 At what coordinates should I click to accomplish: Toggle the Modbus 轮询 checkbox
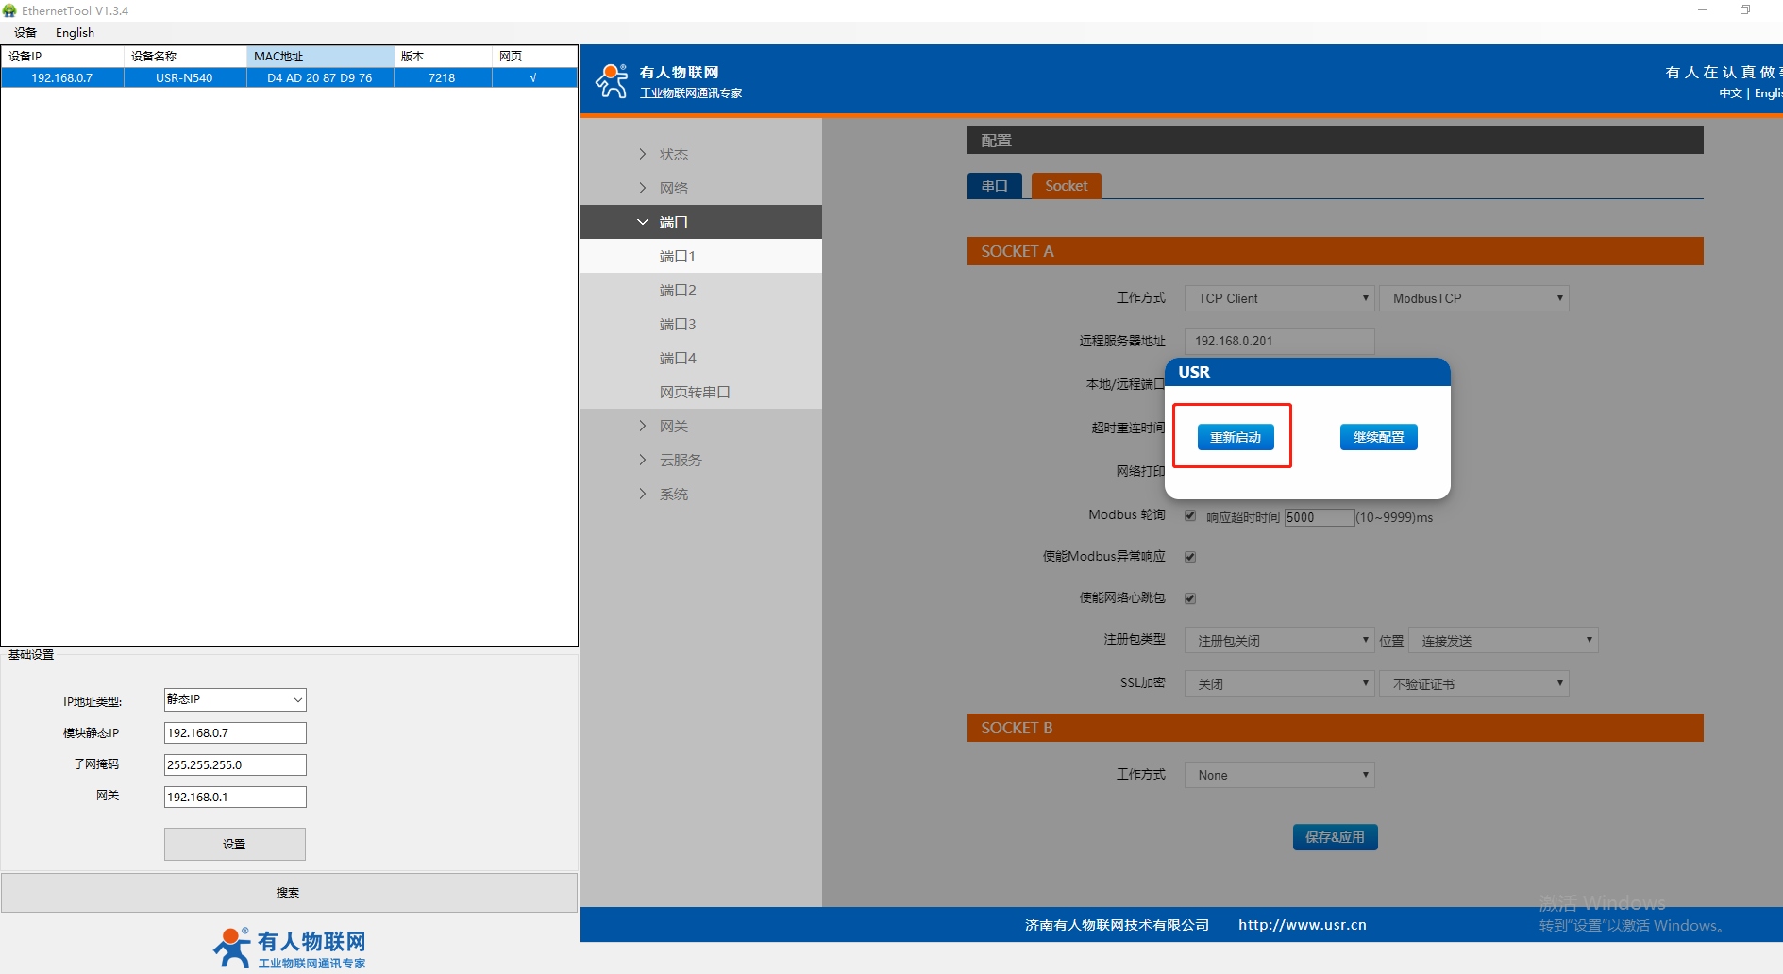(1190, 515)
